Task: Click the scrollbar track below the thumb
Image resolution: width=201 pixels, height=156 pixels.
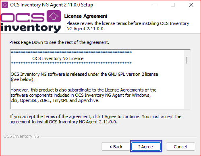Action: tap(187, 86)
